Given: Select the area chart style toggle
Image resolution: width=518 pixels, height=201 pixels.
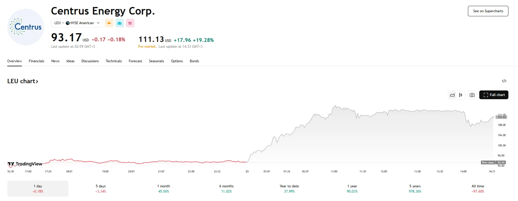Looking at the screenshot, I should pyautogui.click(x=452, y=95).
